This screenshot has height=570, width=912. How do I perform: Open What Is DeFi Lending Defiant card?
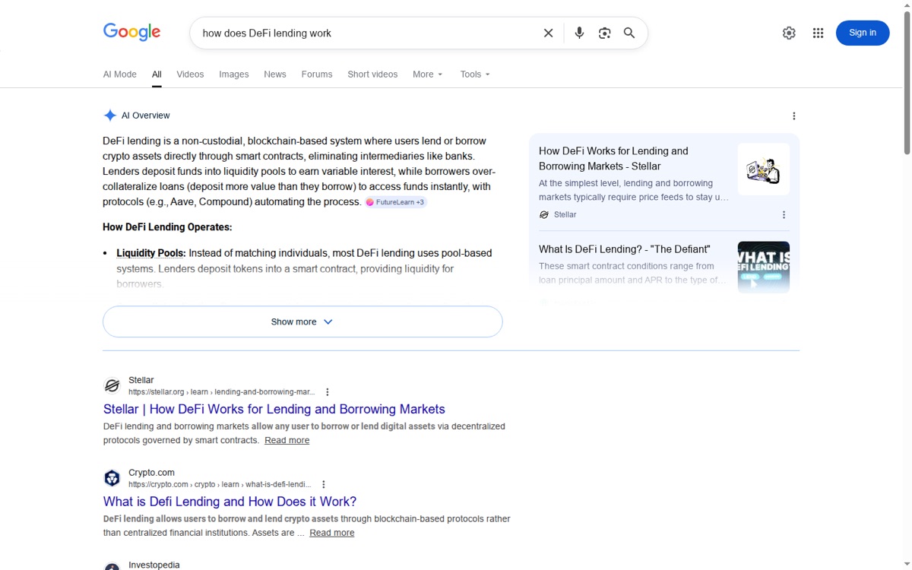(x=625, y=249)
